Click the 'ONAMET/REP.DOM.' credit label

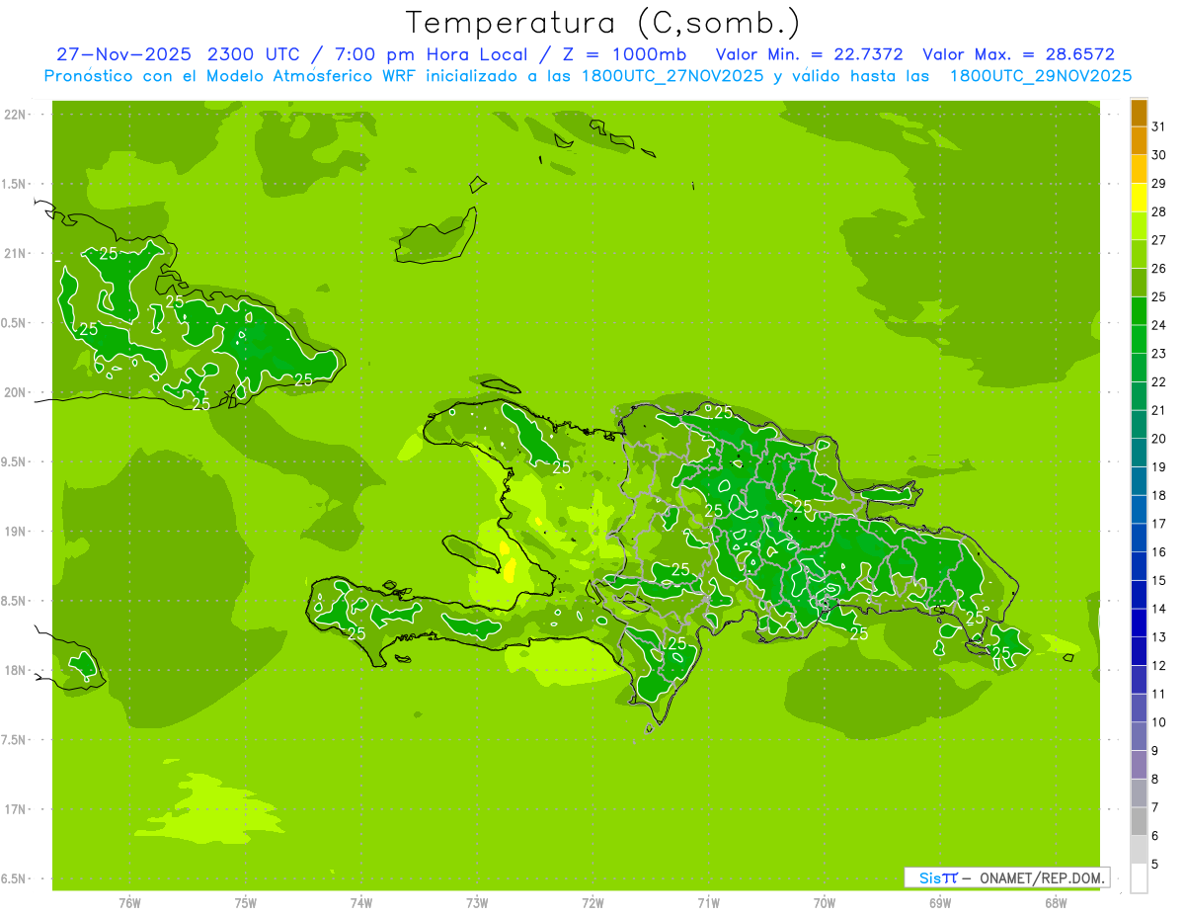click(x=1042, y=877)
